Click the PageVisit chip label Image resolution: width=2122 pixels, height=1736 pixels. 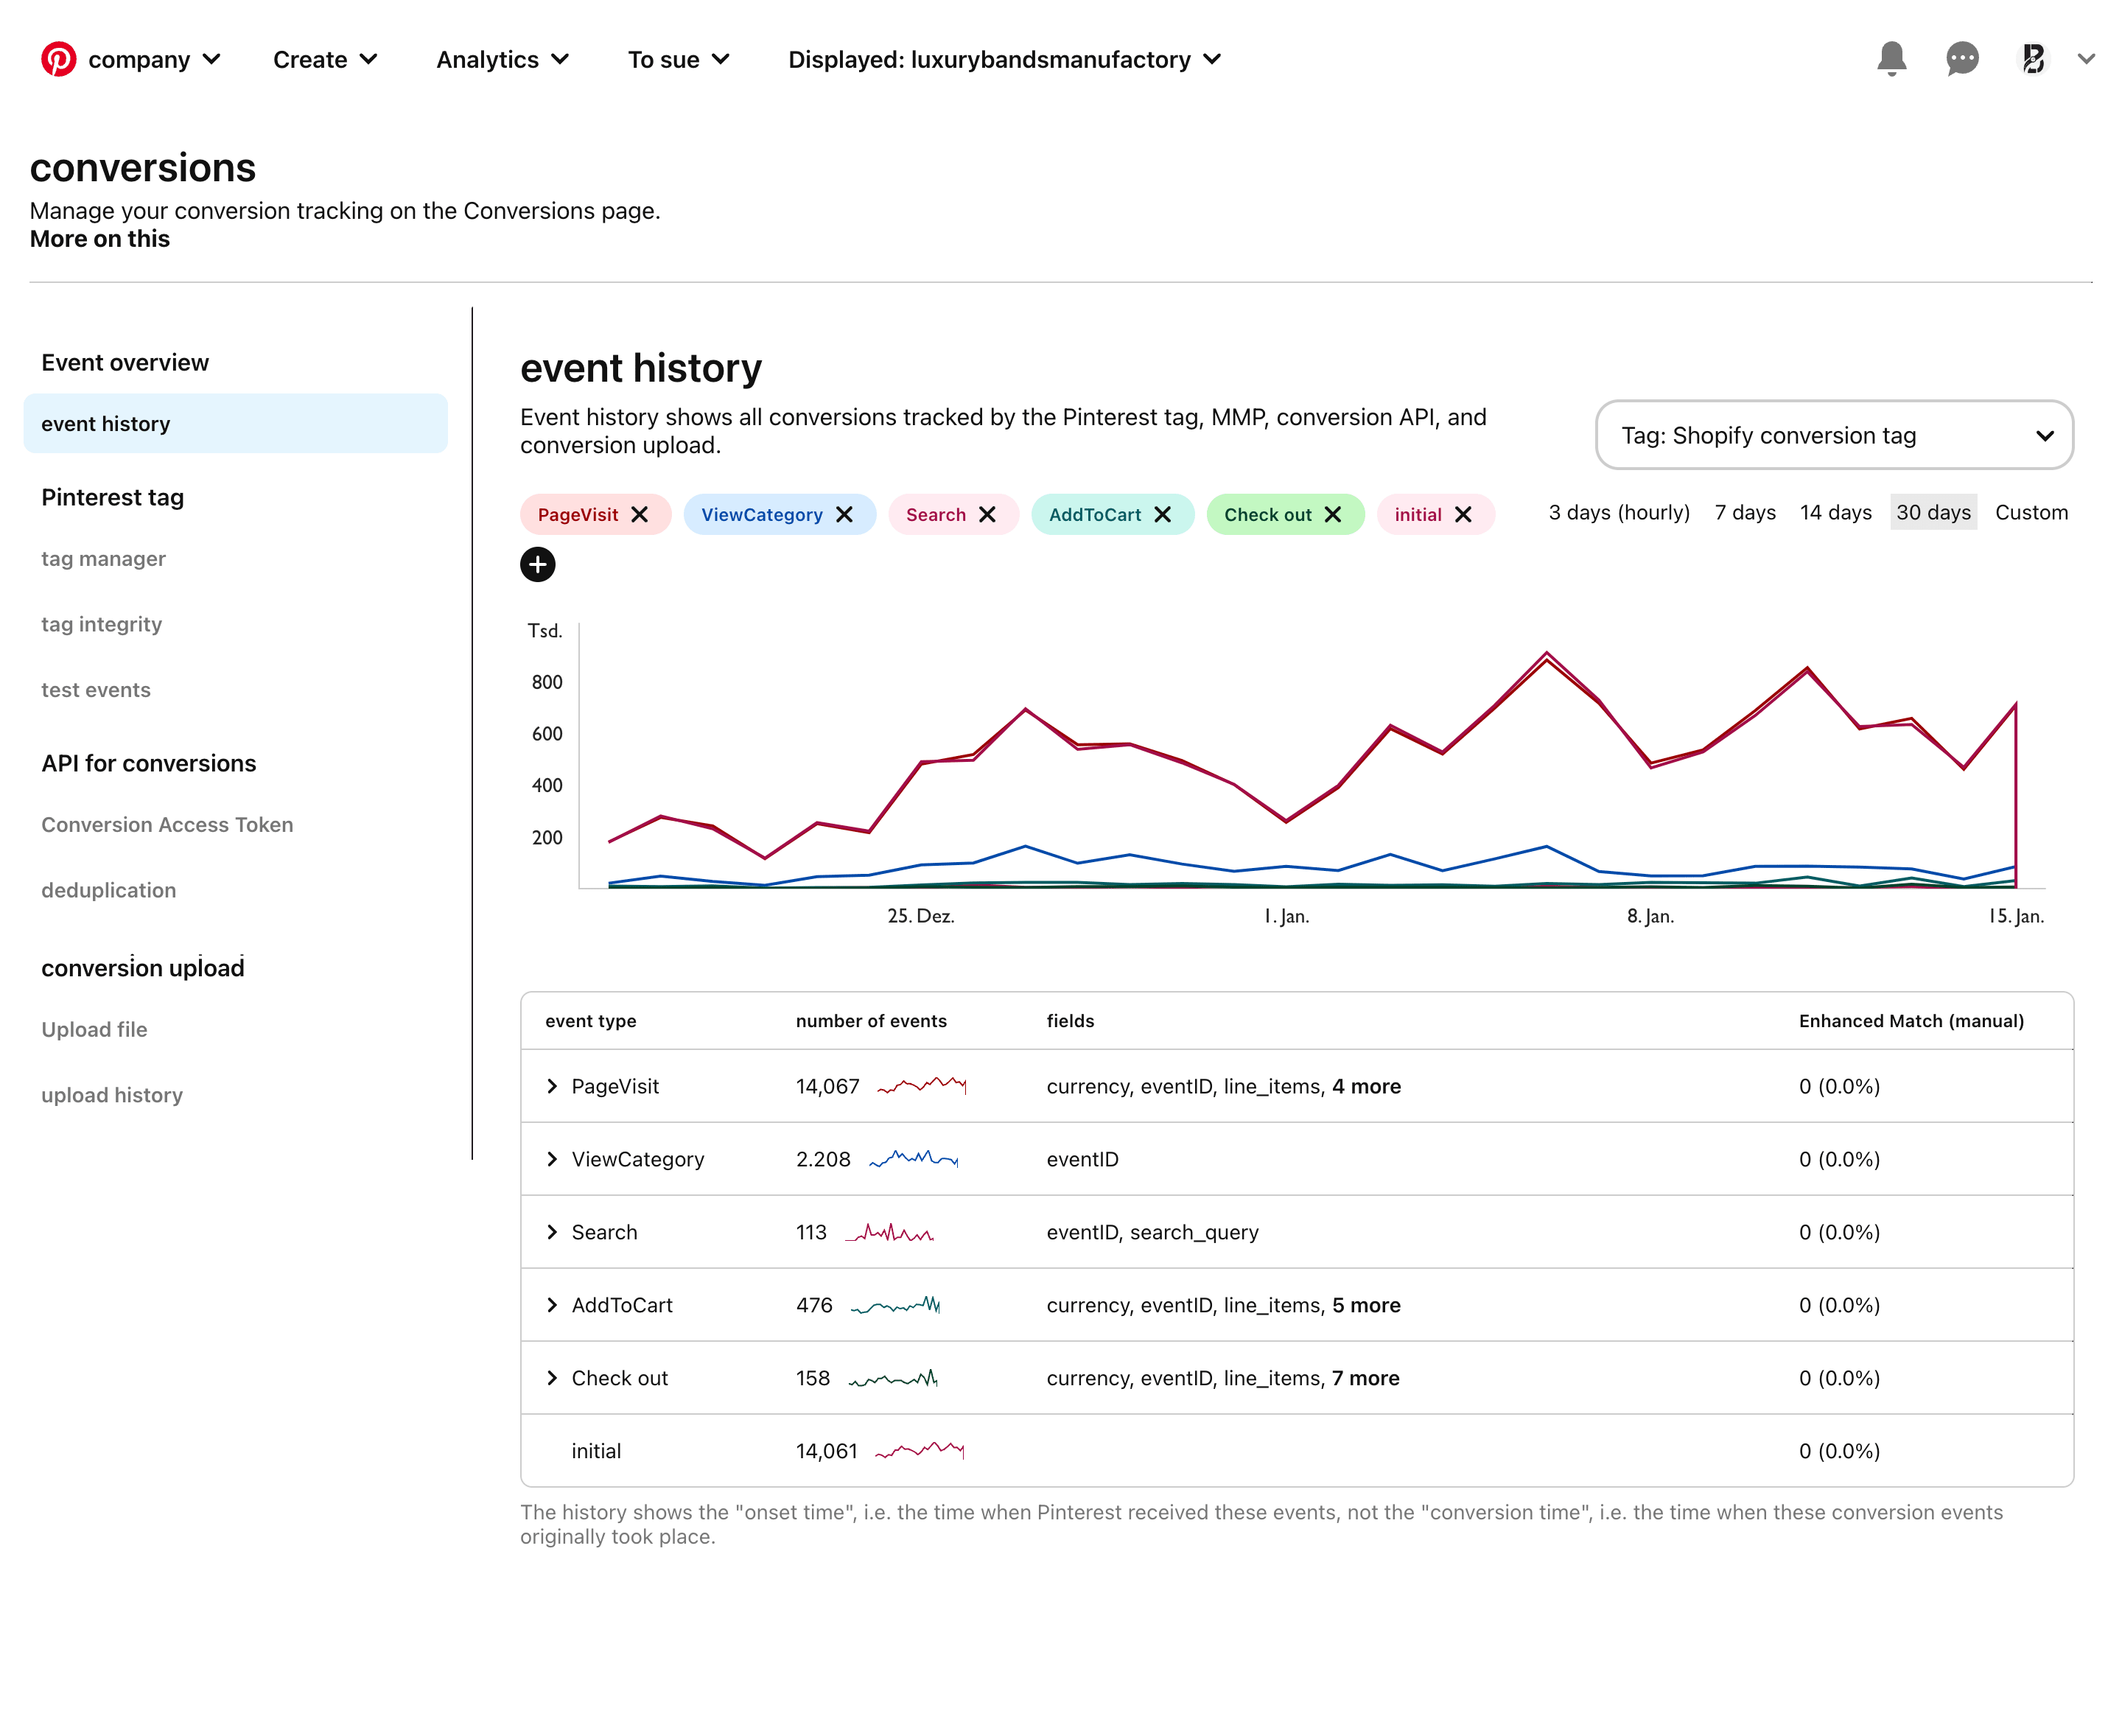578,515
